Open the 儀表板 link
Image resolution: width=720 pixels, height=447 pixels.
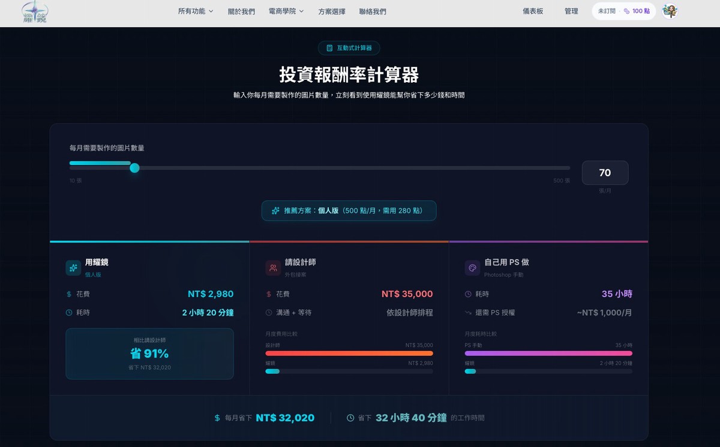click(x=533, y=11)
